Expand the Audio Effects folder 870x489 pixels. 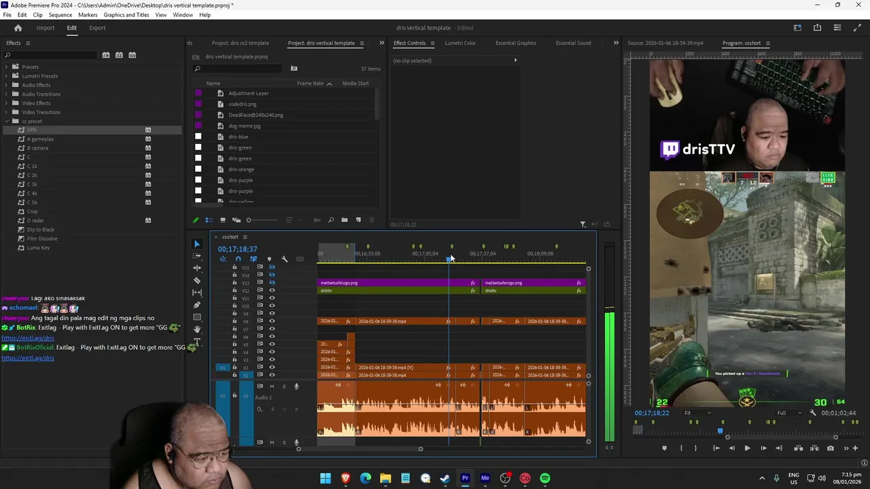tap(6, 85)
